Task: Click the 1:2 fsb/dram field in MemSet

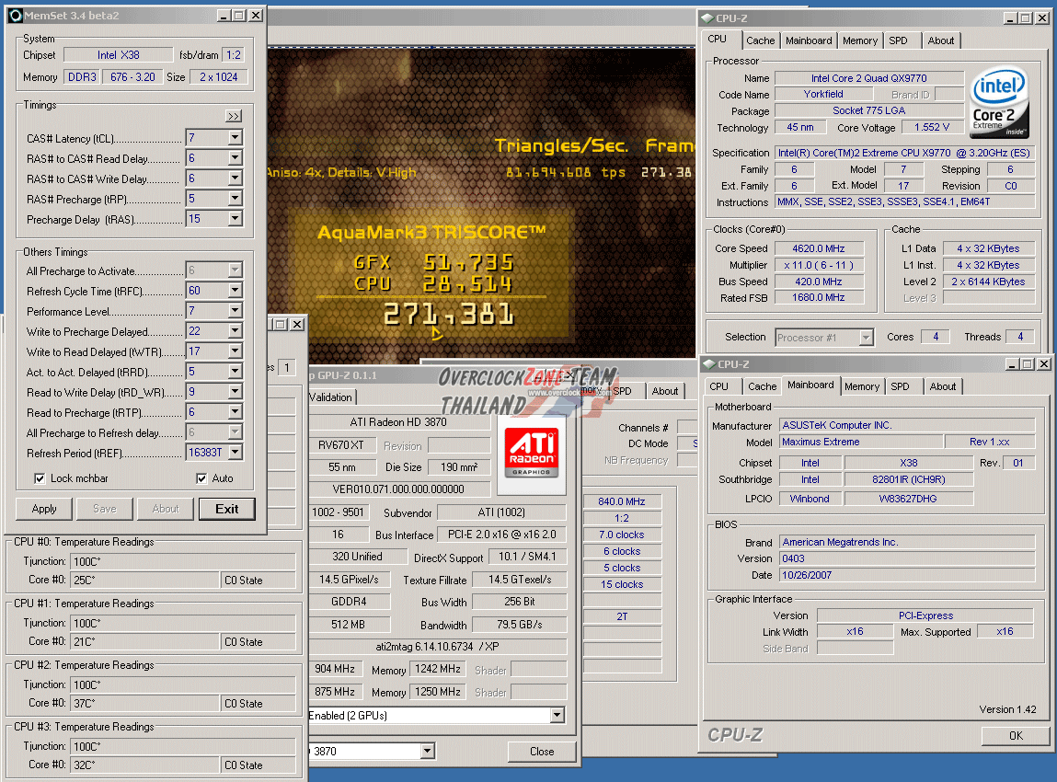Action: coord(234,55)
